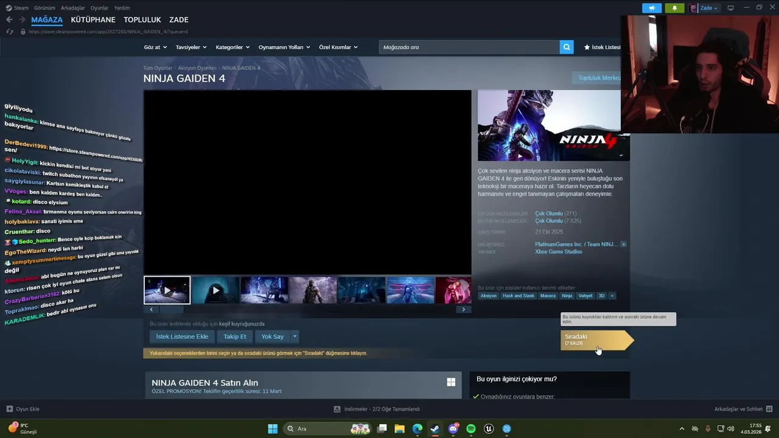The image size is (779, 438).
Task: Open İstek Listesi link
Action: coord(602,47)
